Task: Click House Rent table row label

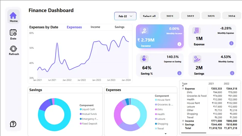Action: click(193, 103)
